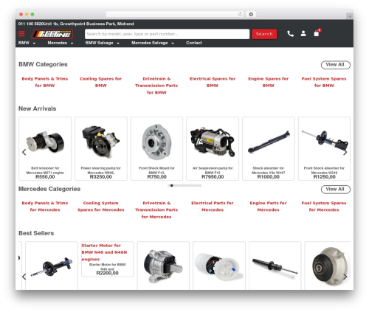Click the browser address bar
369x312 pixels.
(x=175, y=14)
